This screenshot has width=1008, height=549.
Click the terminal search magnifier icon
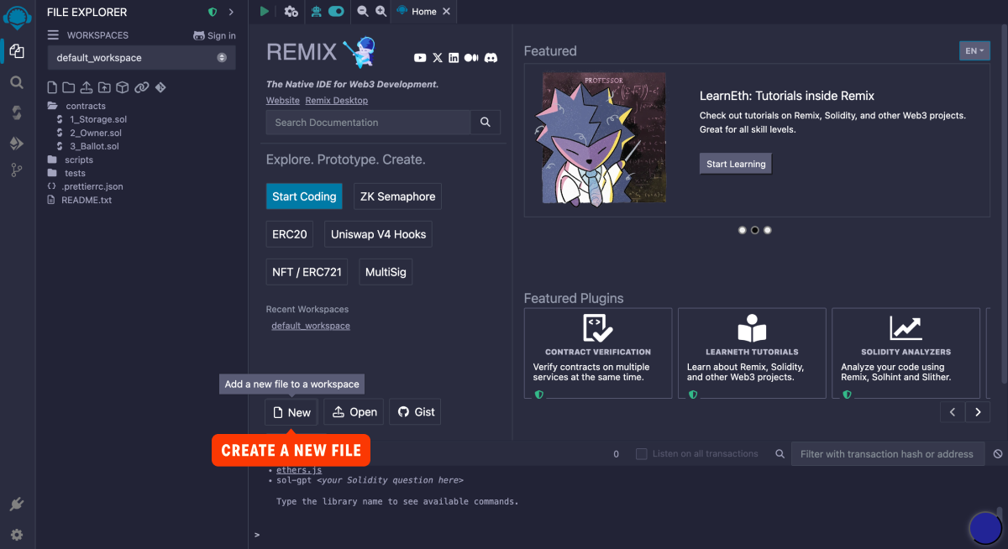[x=780, y=453]
